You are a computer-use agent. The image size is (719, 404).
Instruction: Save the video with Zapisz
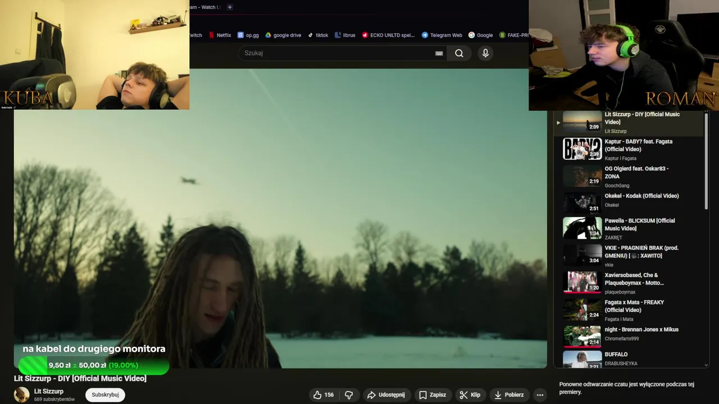tap(433, 395)
